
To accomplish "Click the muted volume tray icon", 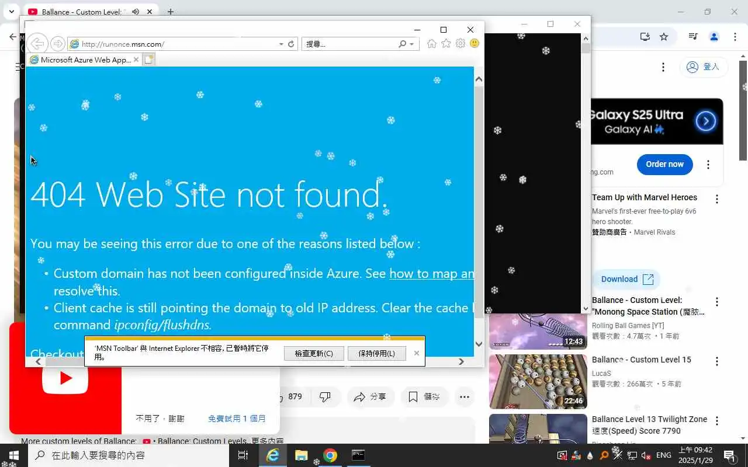I will (x=646, y=455).
